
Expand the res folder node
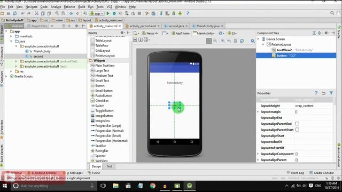click(11, 71)
